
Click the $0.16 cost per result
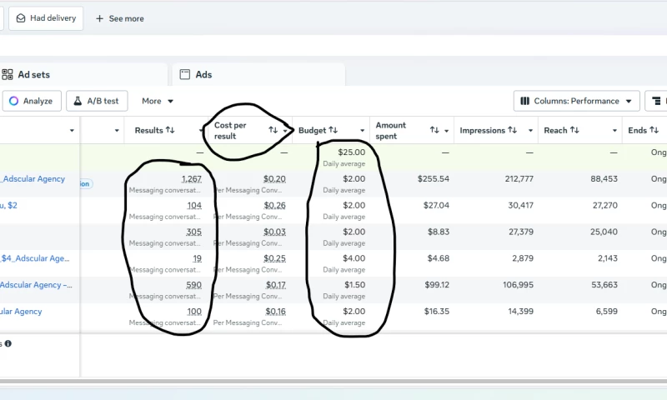click(x=276, y=312)
